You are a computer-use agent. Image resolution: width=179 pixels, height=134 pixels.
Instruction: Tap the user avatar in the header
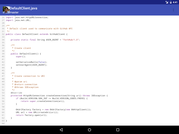pos(6,10)
